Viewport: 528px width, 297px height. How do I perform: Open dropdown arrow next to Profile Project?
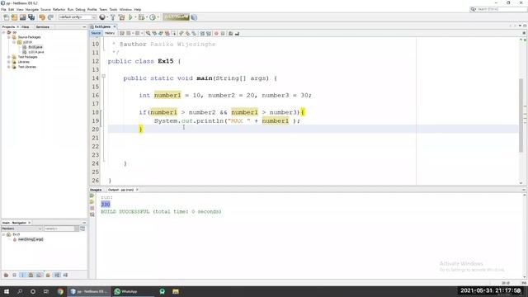coord(158,17)
